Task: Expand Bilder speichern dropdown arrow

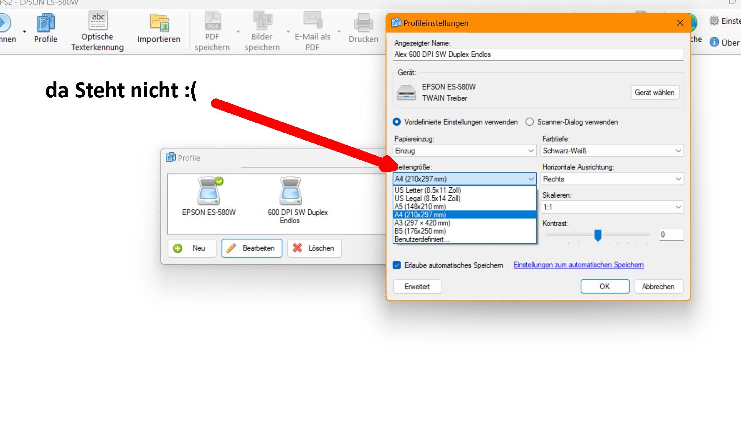Action: [x=288, y=32]
